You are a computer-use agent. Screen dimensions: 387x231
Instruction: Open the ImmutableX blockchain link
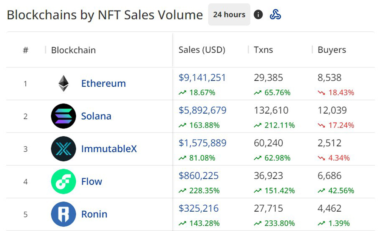tap(109, 149)
